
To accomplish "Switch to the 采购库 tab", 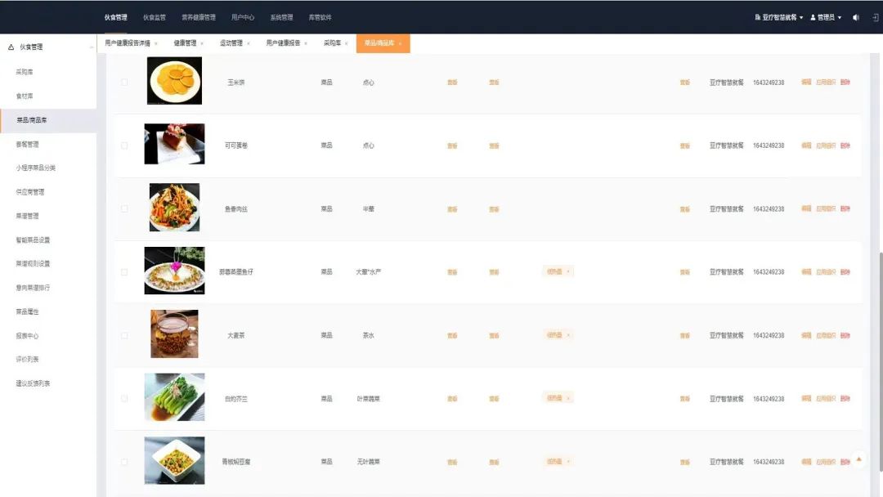I will pos(332,43).
